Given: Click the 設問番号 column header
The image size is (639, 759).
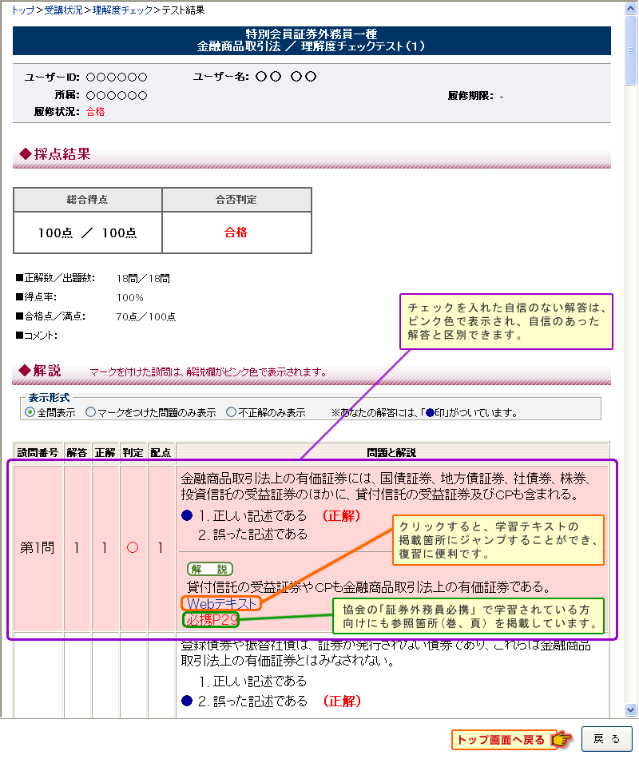Looking at the screenshot, I should coord(38,452).
